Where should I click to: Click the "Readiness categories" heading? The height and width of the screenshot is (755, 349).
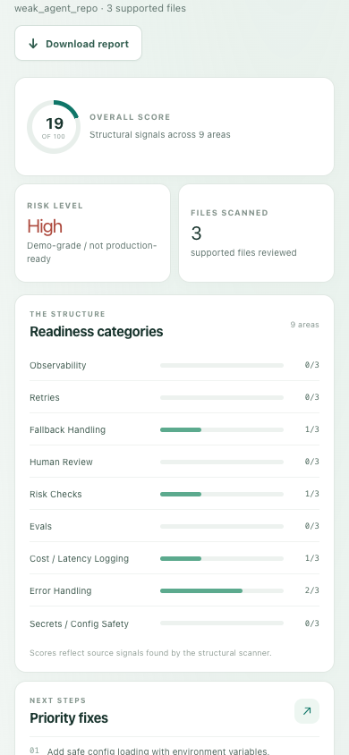pos(97,332)
